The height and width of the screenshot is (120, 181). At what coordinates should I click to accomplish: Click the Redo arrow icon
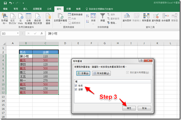tap(17, 3)
